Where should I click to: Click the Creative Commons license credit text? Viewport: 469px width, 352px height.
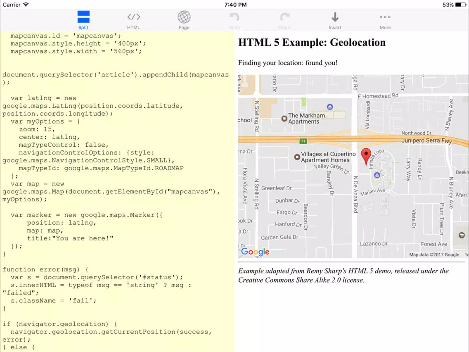343,276
